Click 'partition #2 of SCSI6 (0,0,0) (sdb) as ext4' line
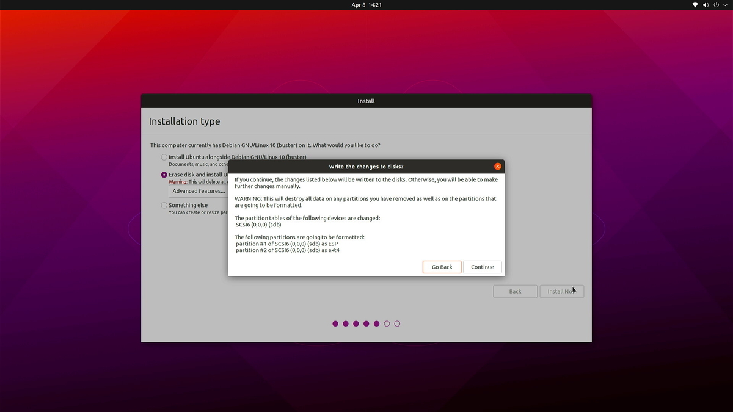 pos(288,250)
